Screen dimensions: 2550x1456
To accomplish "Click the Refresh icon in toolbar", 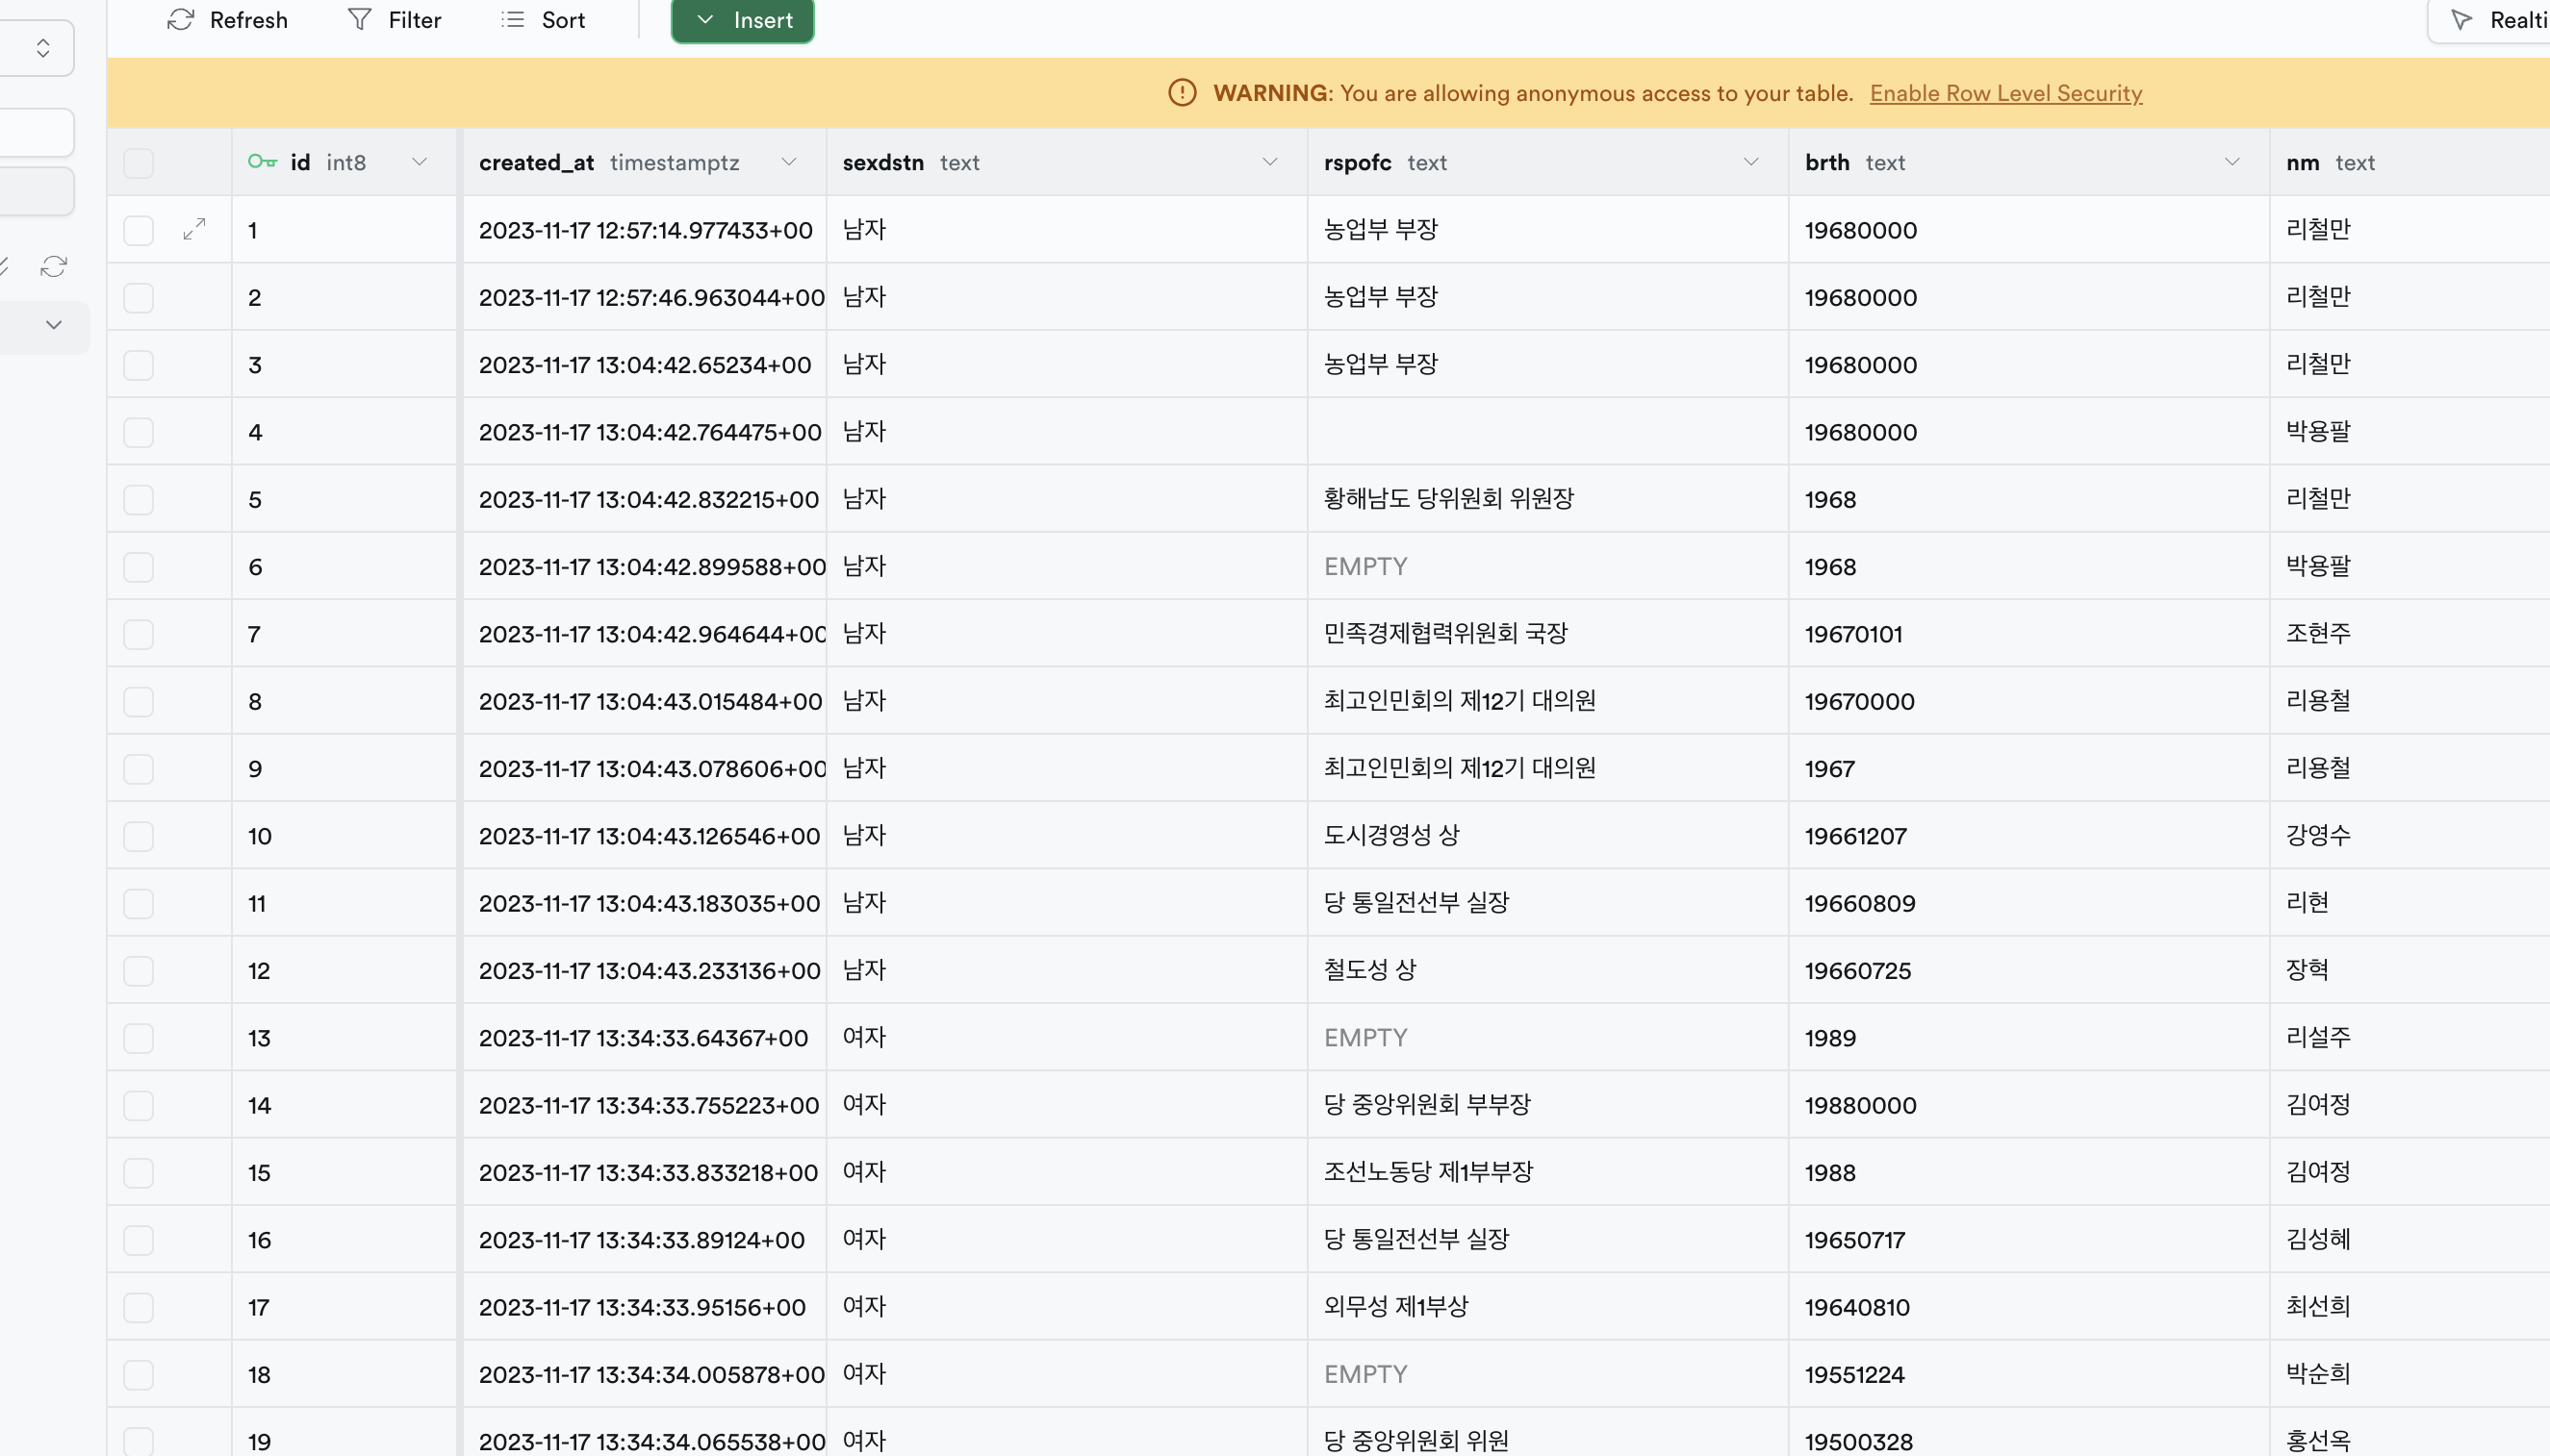I will click(x=181, y=20).
